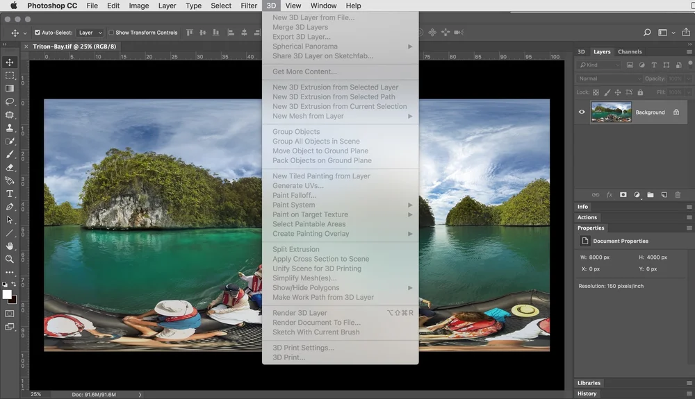Open the Normal blend mode dropdown
Image resolution: width=695 pixels, height=399 pixels.
tap(609, 78)
